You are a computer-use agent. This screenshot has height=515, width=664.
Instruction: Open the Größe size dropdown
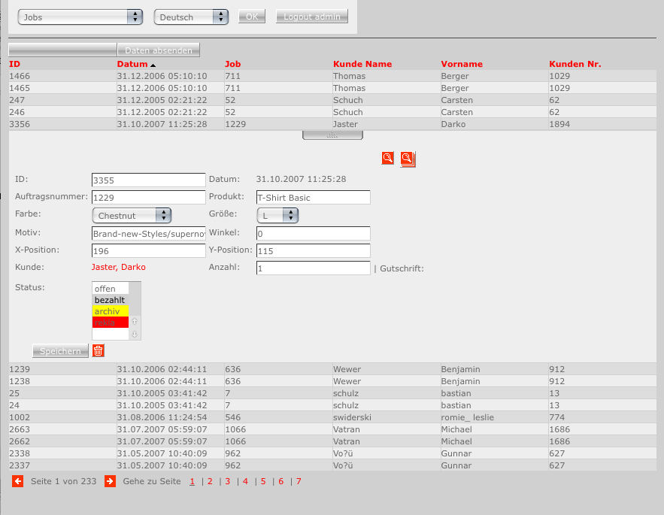click(277, 216)
